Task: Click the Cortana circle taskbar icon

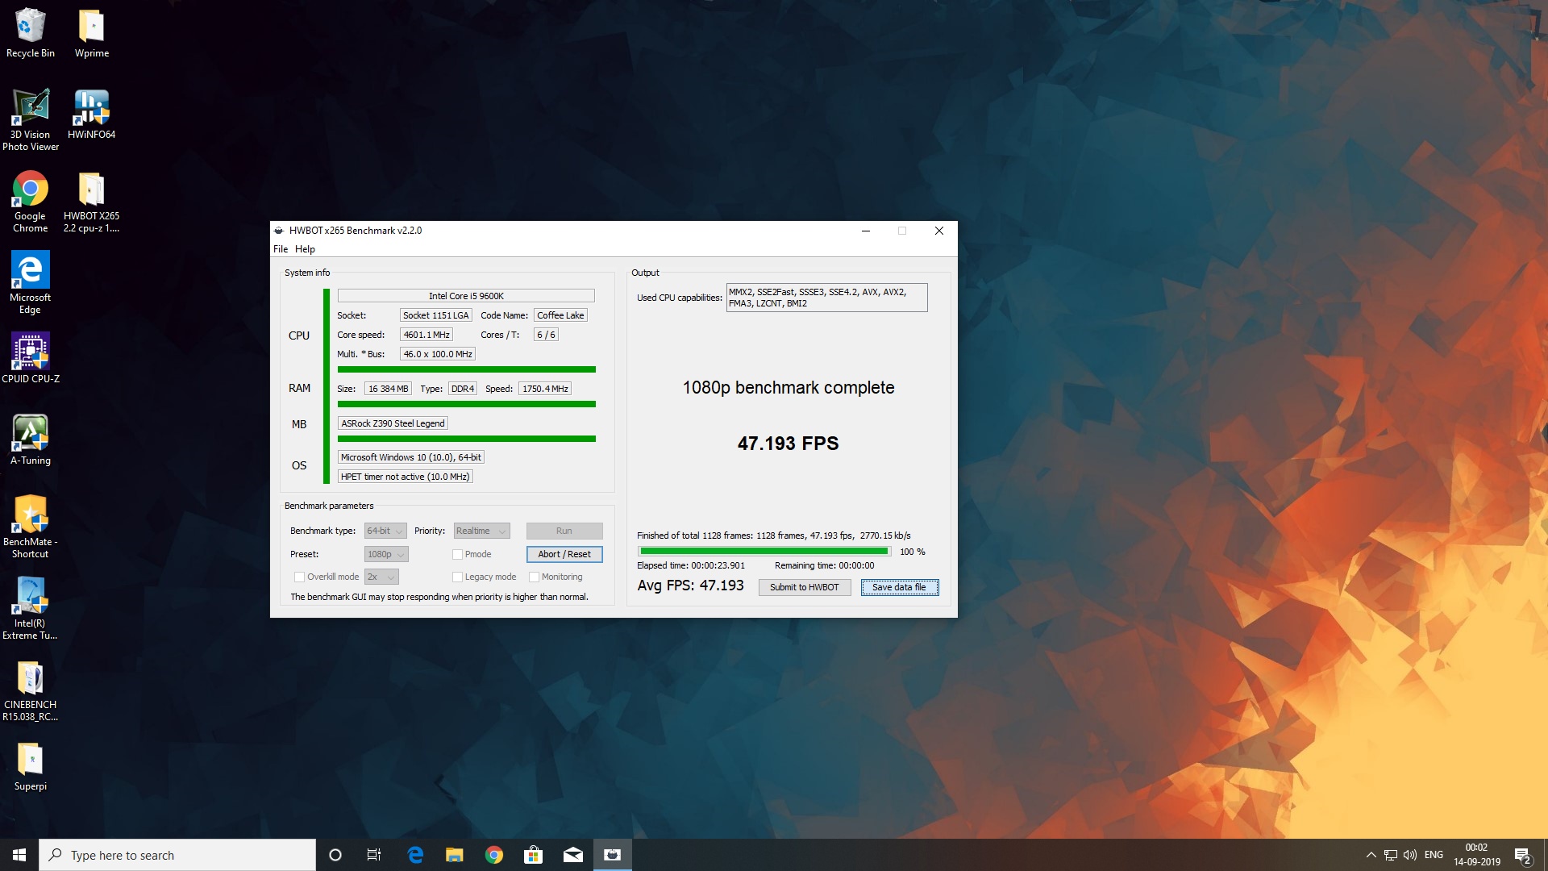Action: click(335, 855)
